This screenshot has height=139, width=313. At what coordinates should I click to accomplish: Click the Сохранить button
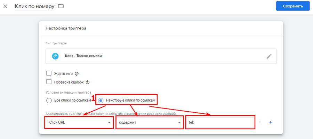tap(292, 6)
